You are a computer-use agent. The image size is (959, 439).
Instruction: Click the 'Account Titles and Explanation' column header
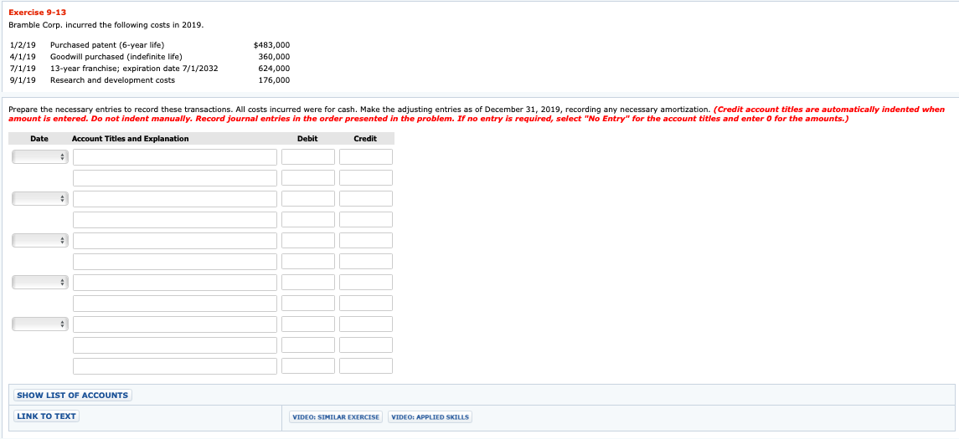click(x=131, y=139)
